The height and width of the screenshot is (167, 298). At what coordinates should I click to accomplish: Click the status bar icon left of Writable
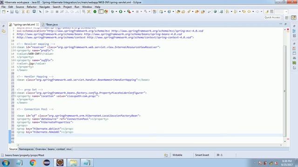click(166, 155)
